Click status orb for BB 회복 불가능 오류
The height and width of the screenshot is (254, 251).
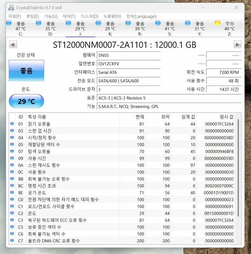12,179
